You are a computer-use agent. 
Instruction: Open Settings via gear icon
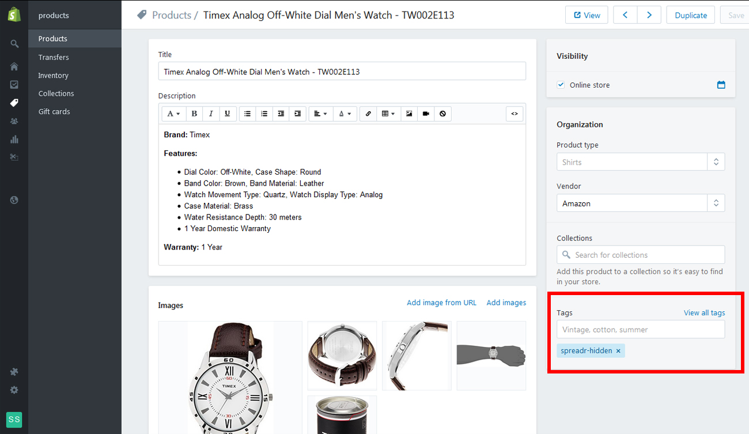coord(14,390)
